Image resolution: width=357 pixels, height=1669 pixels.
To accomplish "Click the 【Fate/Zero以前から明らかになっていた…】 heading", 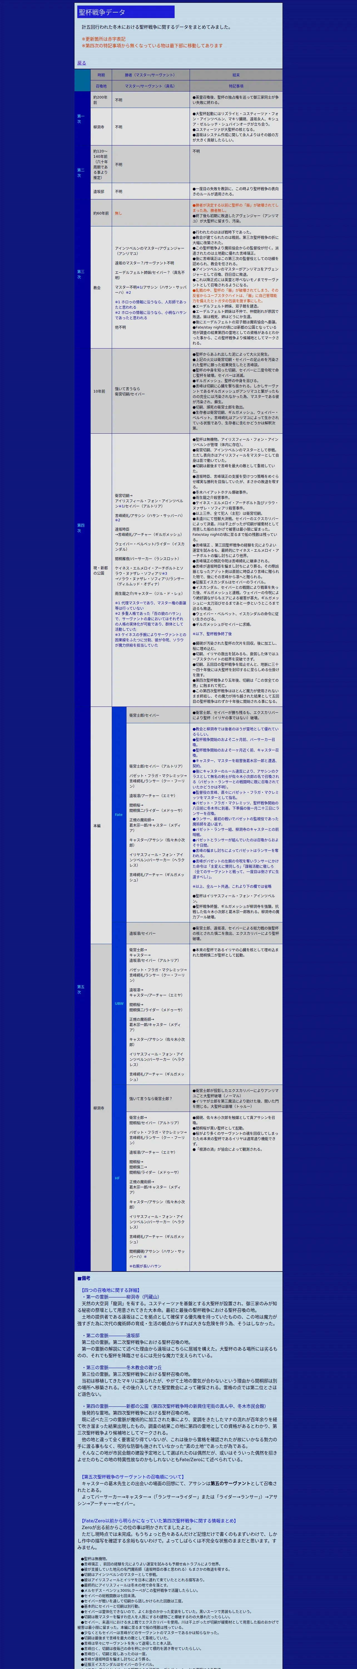I will point(159,1521).
